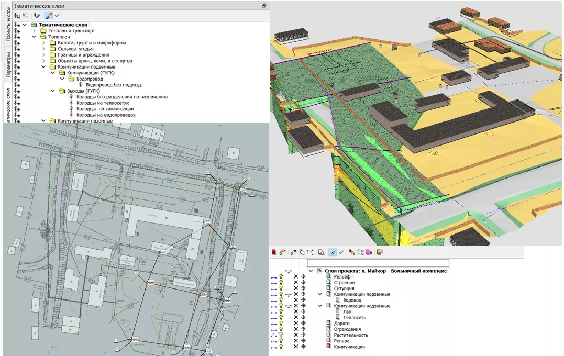The height and width of the screenshot is (356, 564).
Task: Select the Теплосеть layer in project layers
Action: (354, 317)
